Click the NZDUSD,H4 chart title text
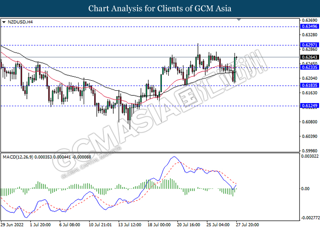This screenshot has width=320, height=228. (20, 22)
